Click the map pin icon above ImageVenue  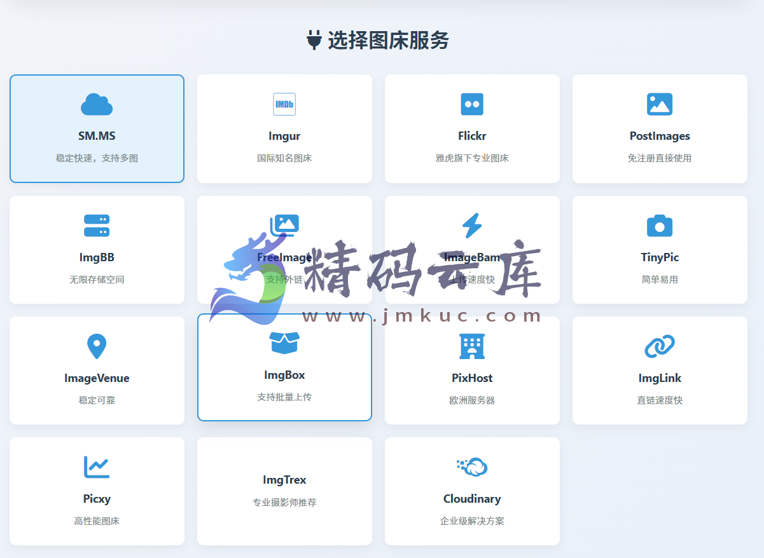[97, 346]
